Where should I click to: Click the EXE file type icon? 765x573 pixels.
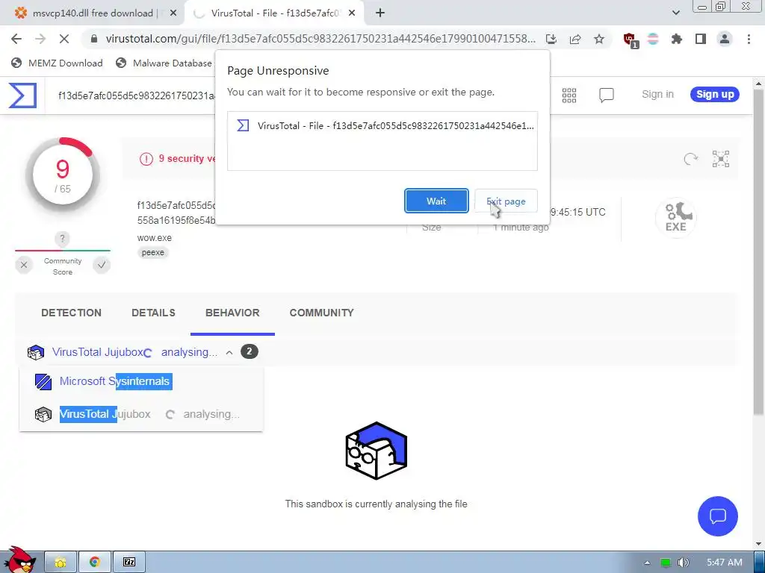[x=675, y=217]
